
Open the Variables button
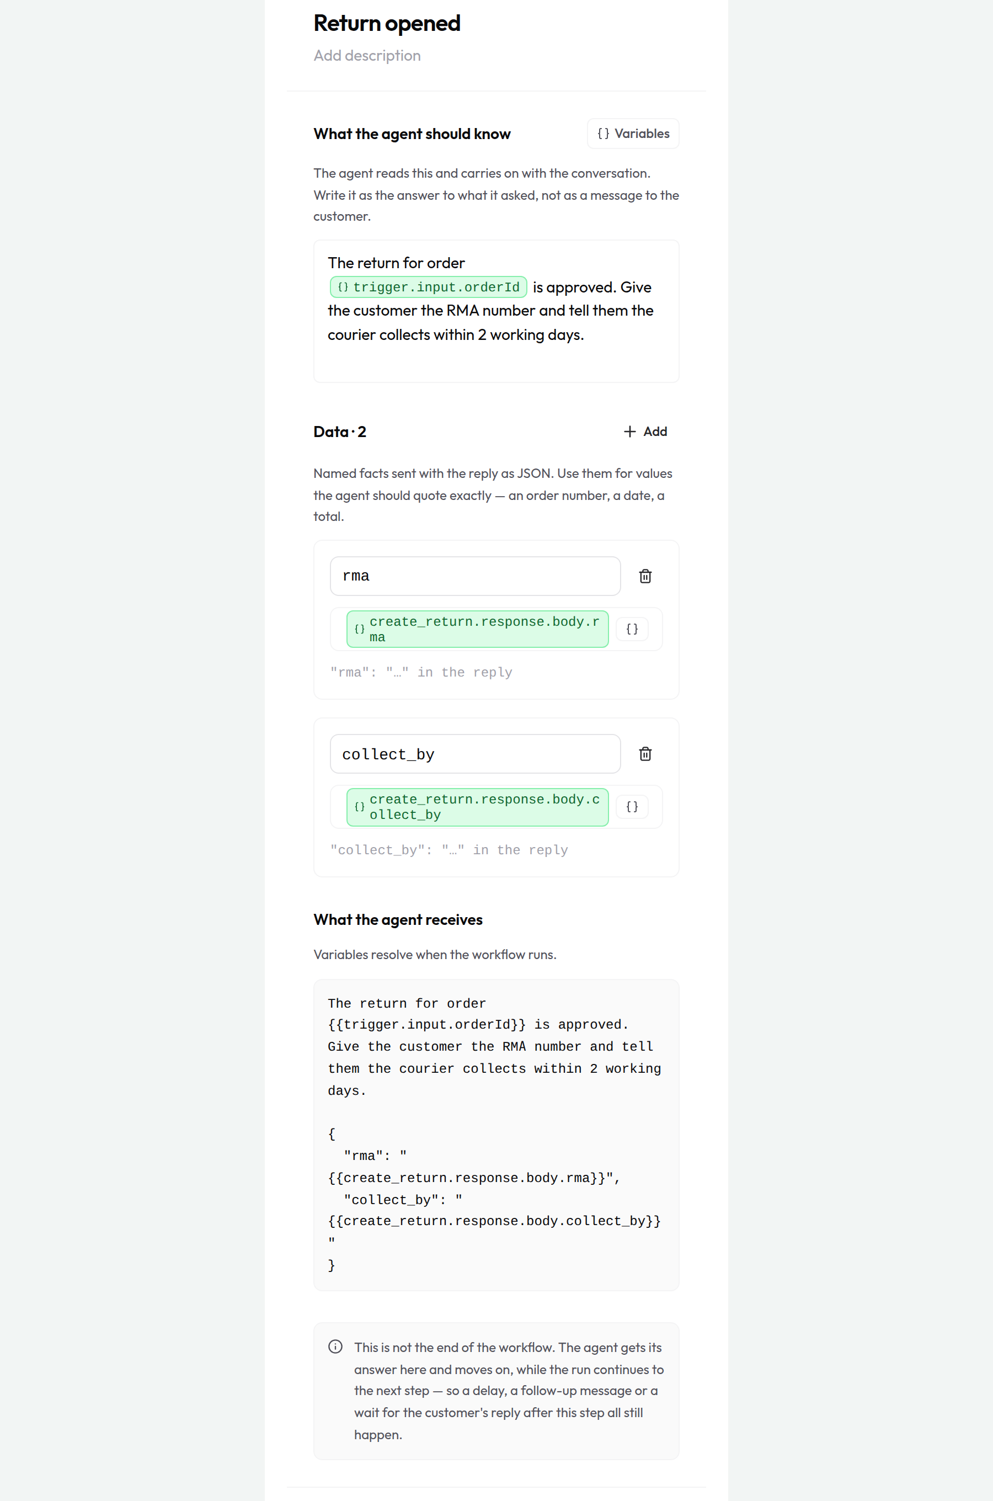point(633,134)
